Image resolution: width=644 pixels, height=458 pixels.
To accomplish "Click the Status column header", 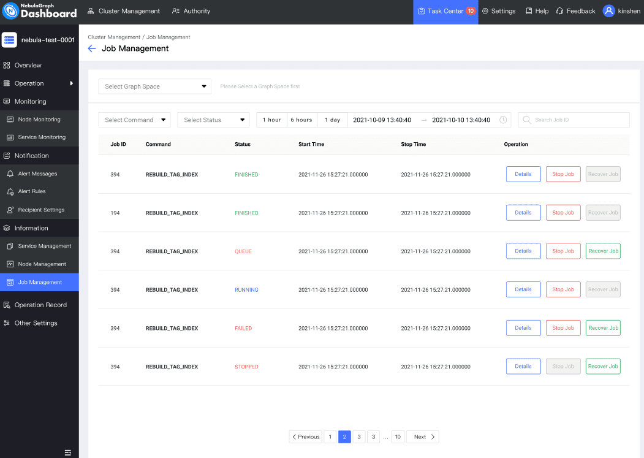I will [x=242, y=144].
